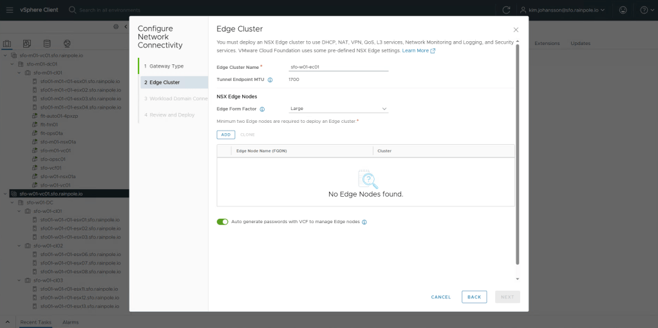Viewport: 658px width, 328px height.
Task: Click the Edge Form Factor info icon
Action: click(x=262, y=109)
